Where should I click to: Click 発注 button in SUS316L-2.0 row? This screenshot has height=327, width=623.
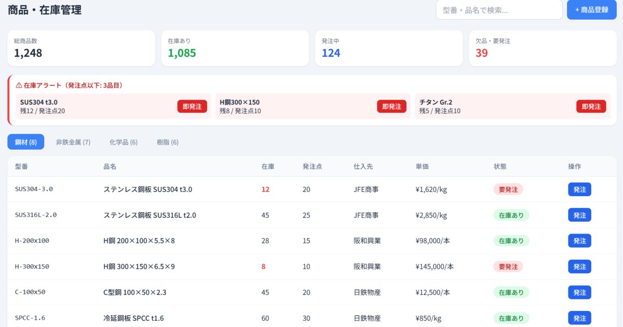(579, 215)
